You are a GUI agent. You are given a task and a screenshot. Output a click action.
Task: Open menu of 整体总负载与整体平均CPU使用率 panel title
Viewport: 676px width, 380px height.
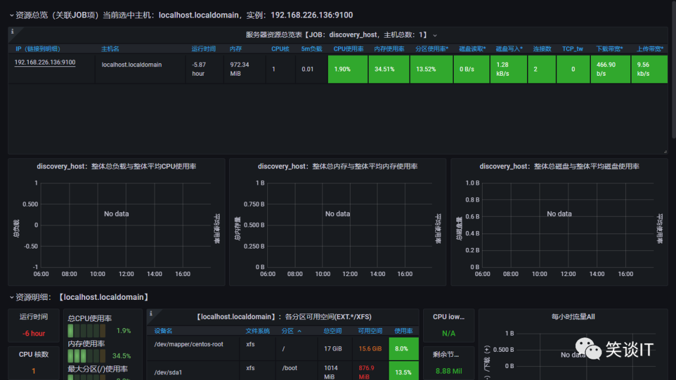[116, 166]
